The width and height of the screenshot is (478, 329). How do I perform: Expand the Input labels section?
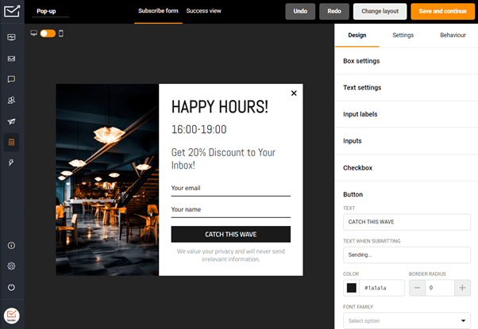406,114
